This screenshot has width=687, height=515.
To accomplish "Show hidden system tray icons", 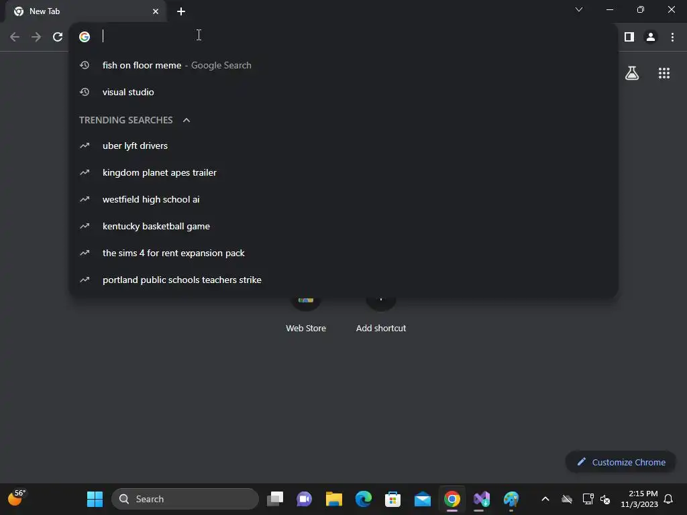I will (x=545, y=499).
